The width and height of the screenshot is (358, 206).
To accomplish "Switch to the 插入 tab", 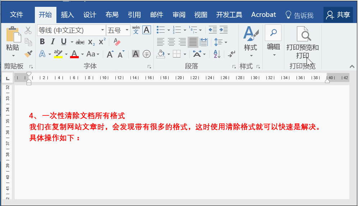I will coord(67,15).
